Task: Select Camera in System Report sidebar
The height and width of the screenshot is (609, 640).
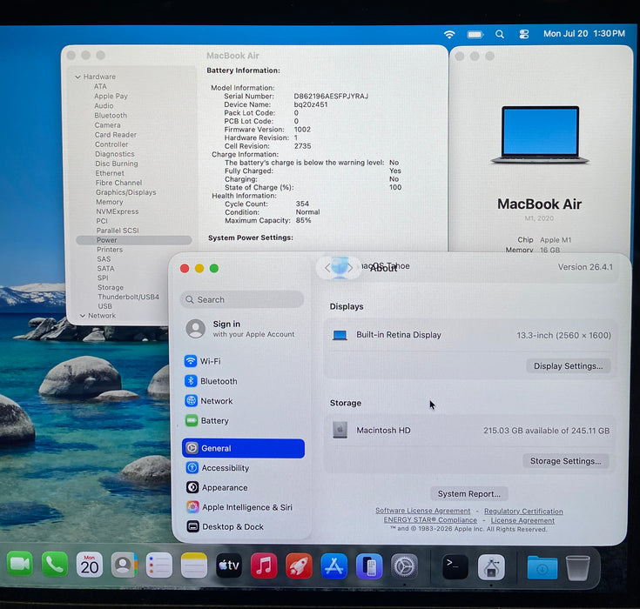Action: coord(107,125)
